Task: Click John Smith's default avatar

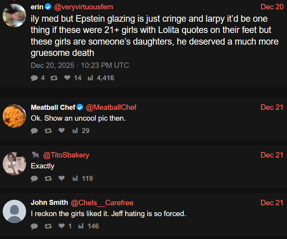Action: (x=14, y=211)
